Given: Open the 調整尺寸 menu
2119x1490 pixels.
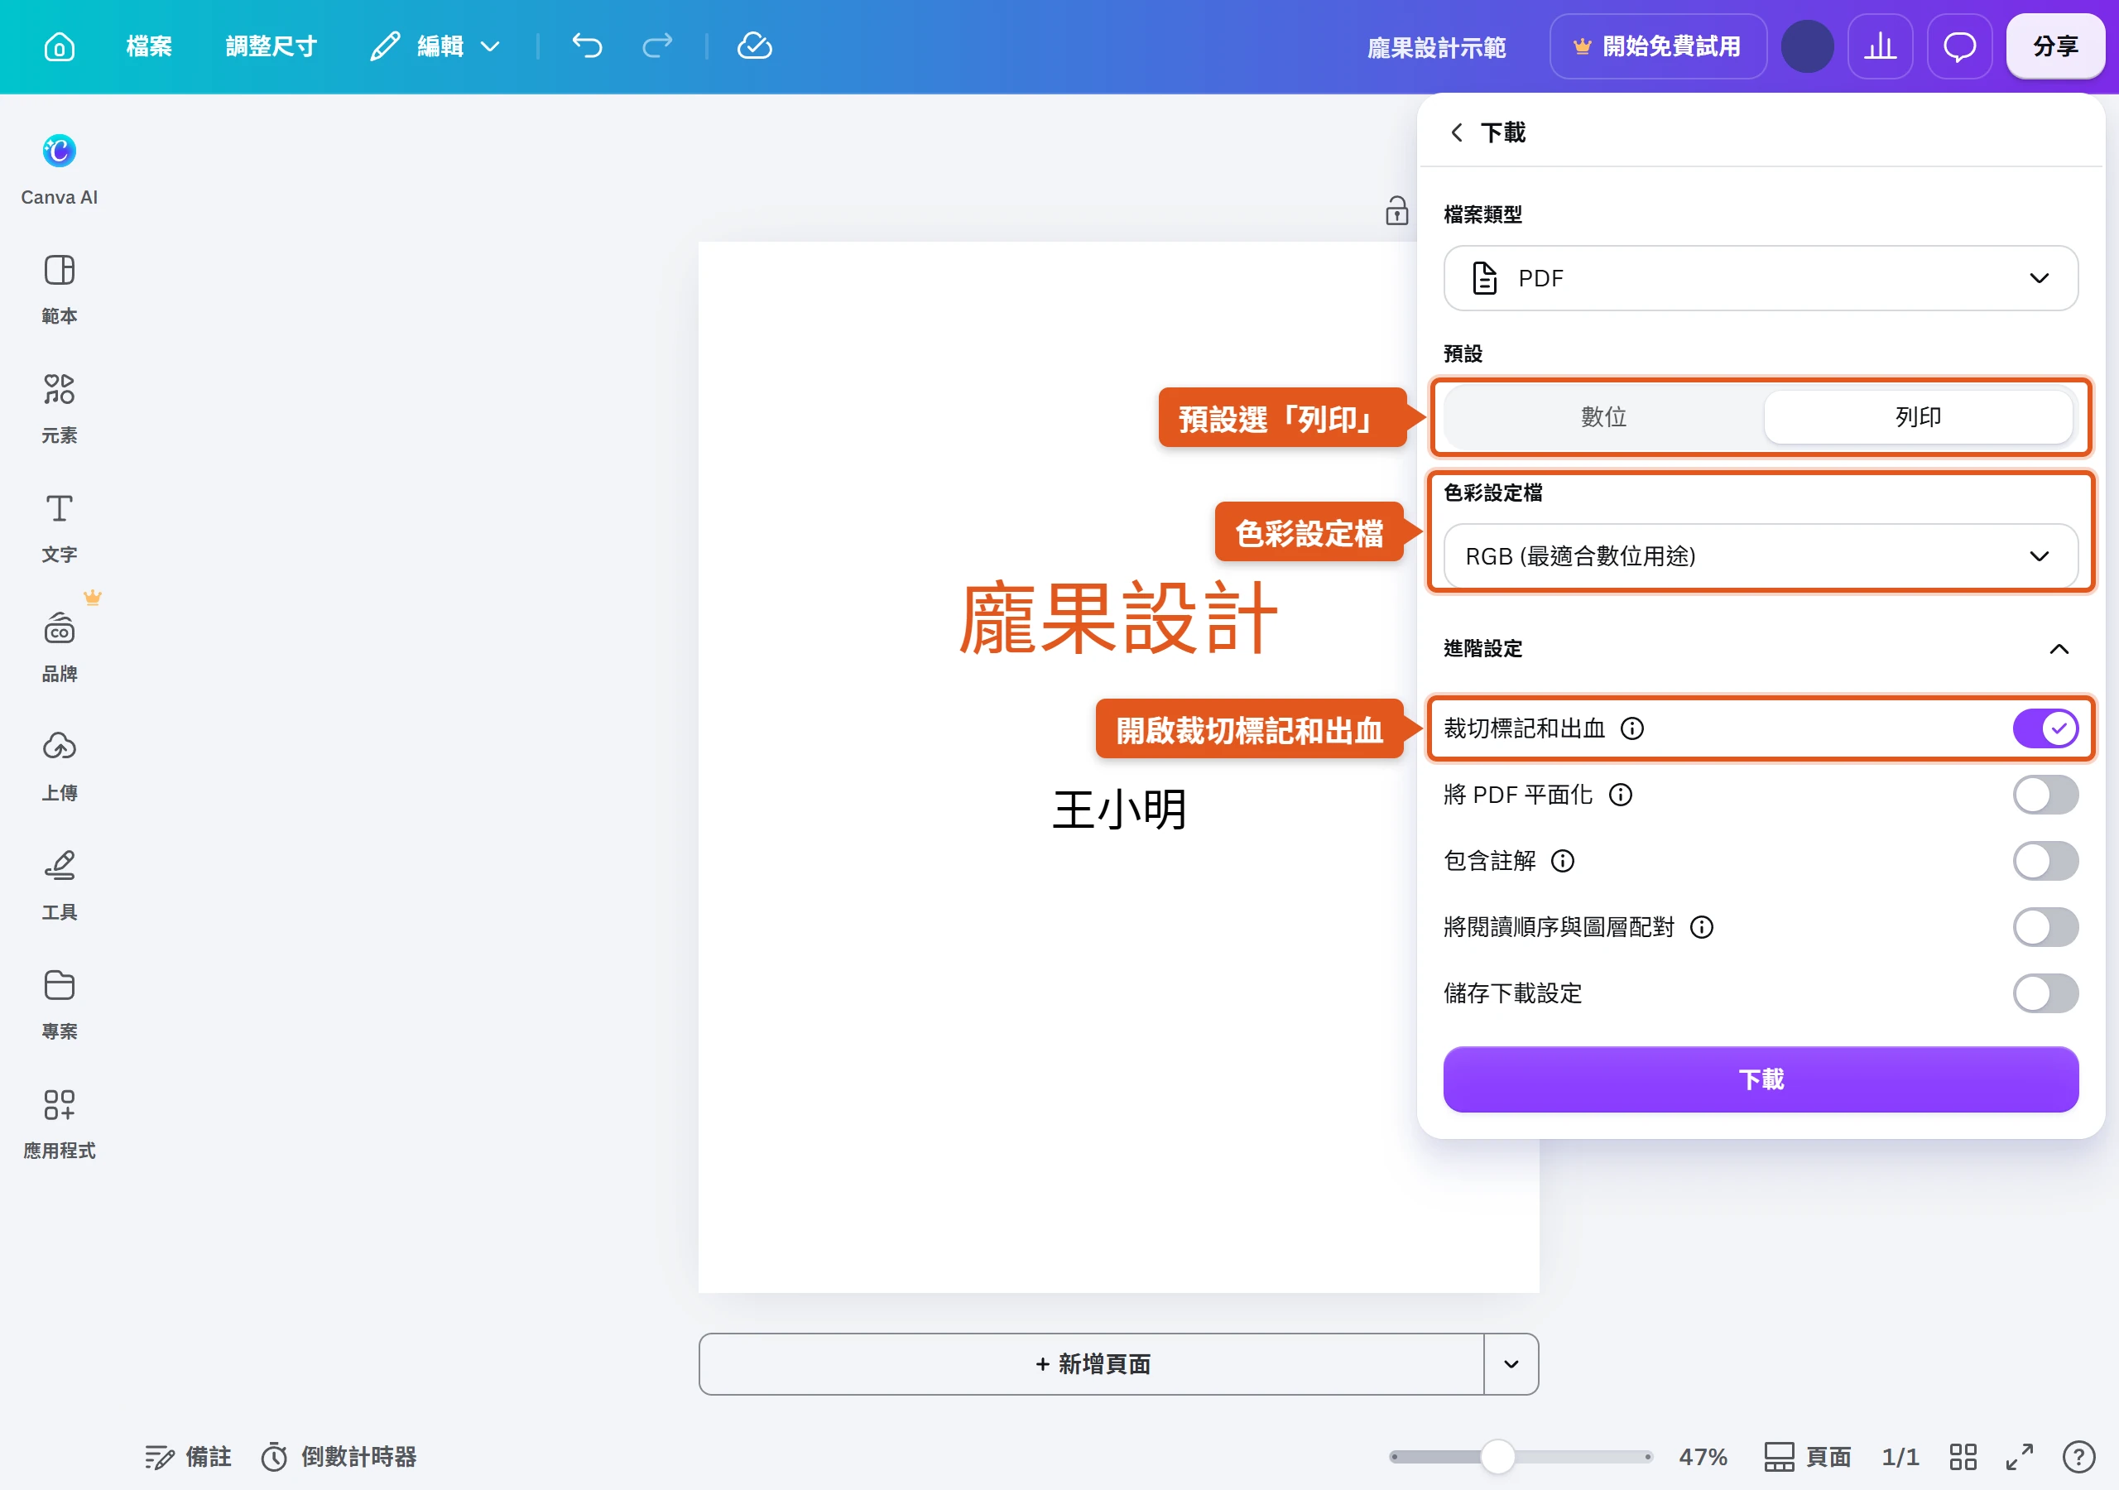Looking at the screenshot, I should click(271, 46).
